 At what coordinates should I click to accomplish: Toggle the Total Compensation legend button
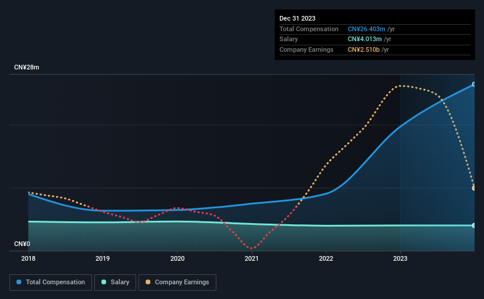pyautogui.click(x=51, y=283)
